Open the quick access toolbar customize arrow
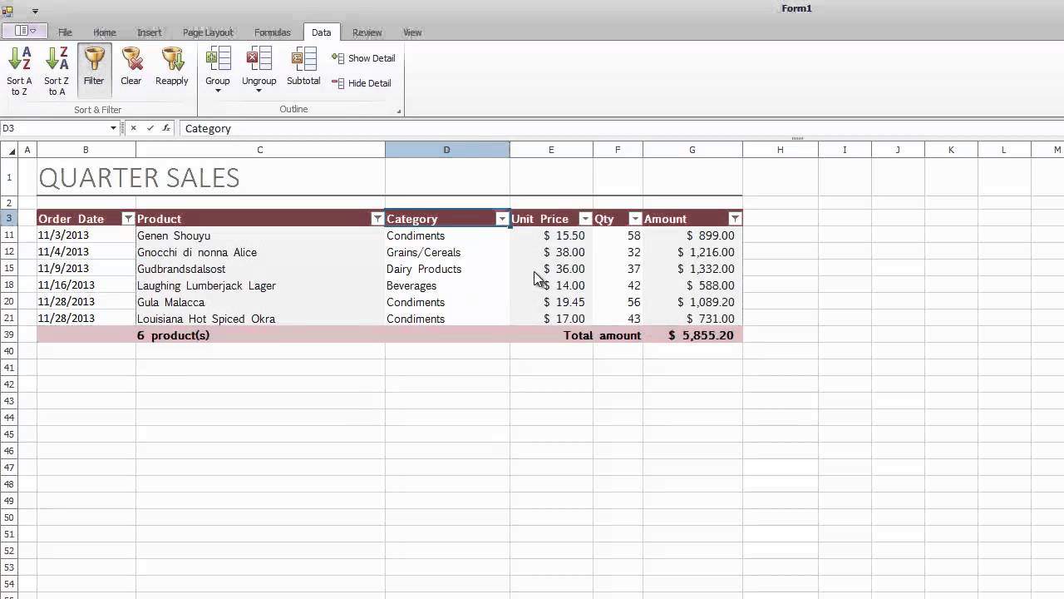The width and height of the screenshot is (1064, 599). (x=35, y=12)
